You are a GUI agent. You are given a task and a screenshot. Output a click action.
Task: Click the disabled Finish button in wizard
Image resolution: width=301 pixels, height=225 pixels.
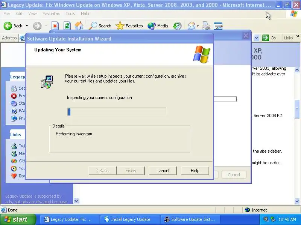pyautogui.click(x=131, y=171)
